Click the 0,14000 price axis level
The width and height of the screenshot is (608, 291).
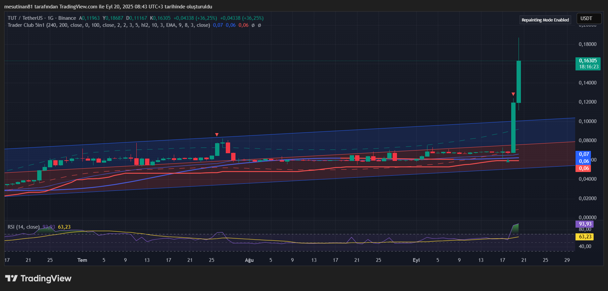[588, 83]
